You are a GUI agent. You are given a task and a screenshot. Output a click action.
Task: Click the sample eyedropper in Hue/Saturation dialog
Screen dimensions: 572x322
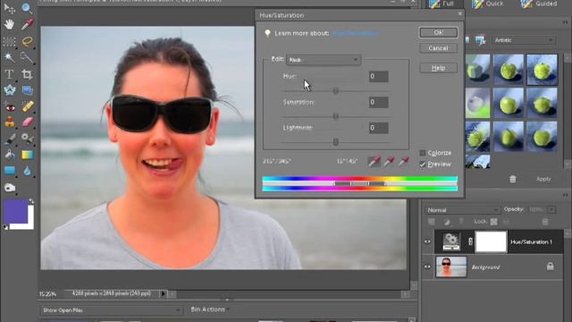[x=374, y=161]
